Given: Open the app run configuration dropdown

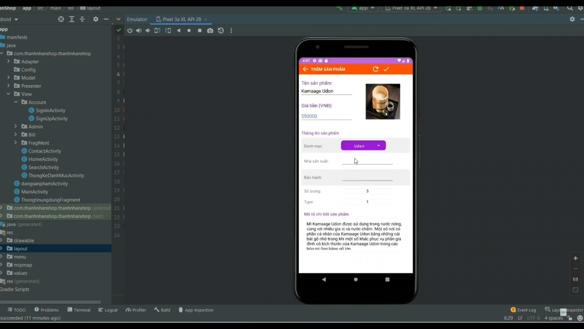Looking at the screenshot, I should point(363,8).
